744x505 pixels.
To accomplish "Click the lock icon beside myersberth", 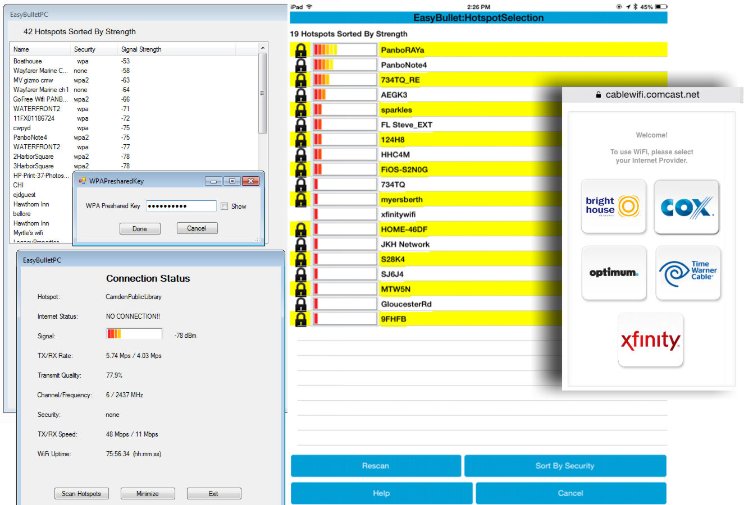I will click(301, 199).
